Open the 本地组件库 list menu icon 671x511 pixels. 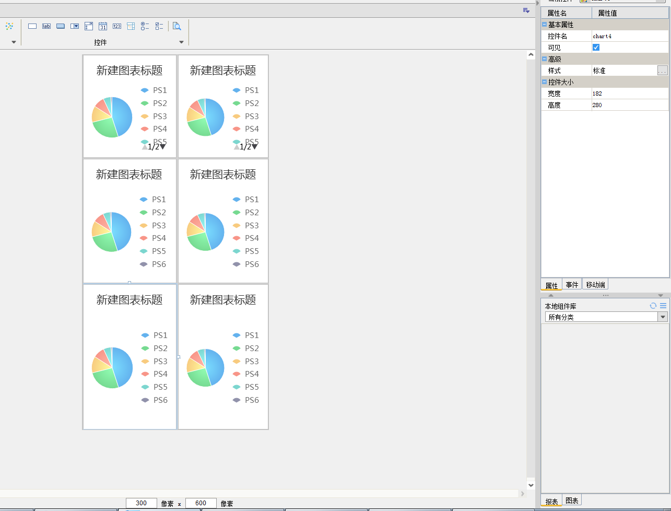click(x=663, y=306)
